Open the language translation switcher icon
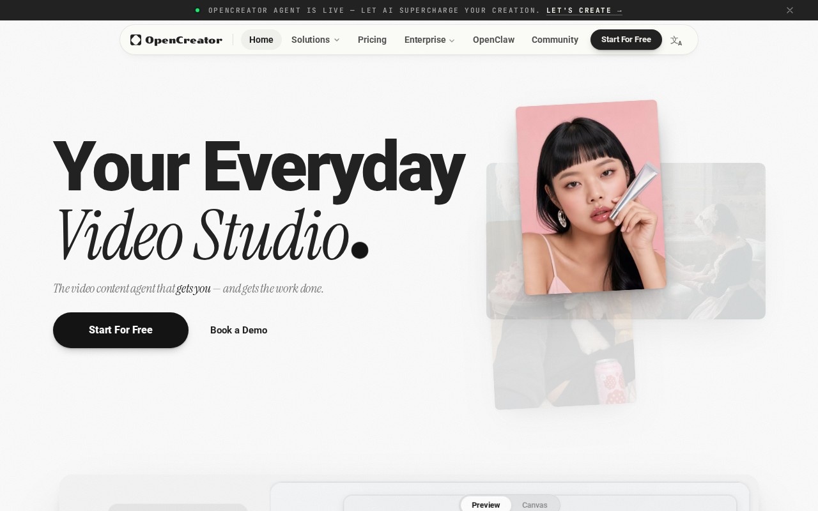 click(x=676, y=40)
